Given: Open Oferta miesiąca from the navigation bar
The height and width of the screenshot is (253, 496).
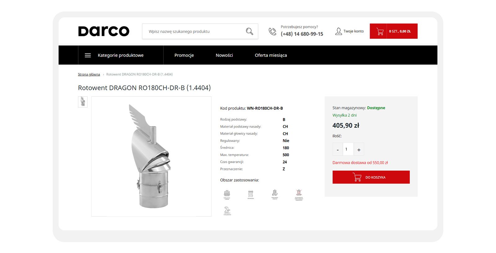Looking at the screenshot, I should click(271, 55).
